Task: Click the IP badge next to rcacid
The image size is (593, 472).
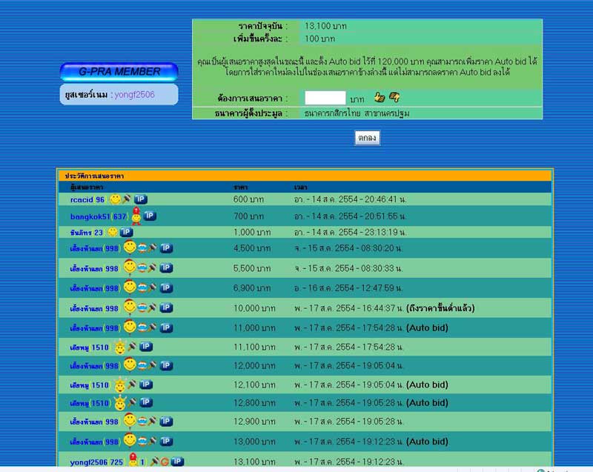Action: (x=140, y=199)
